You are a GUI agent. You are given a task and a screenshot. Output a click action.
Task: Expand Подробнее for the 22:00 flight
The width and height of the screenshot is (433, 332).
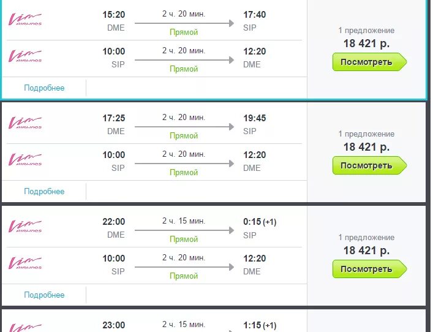(x=44, y=295)
